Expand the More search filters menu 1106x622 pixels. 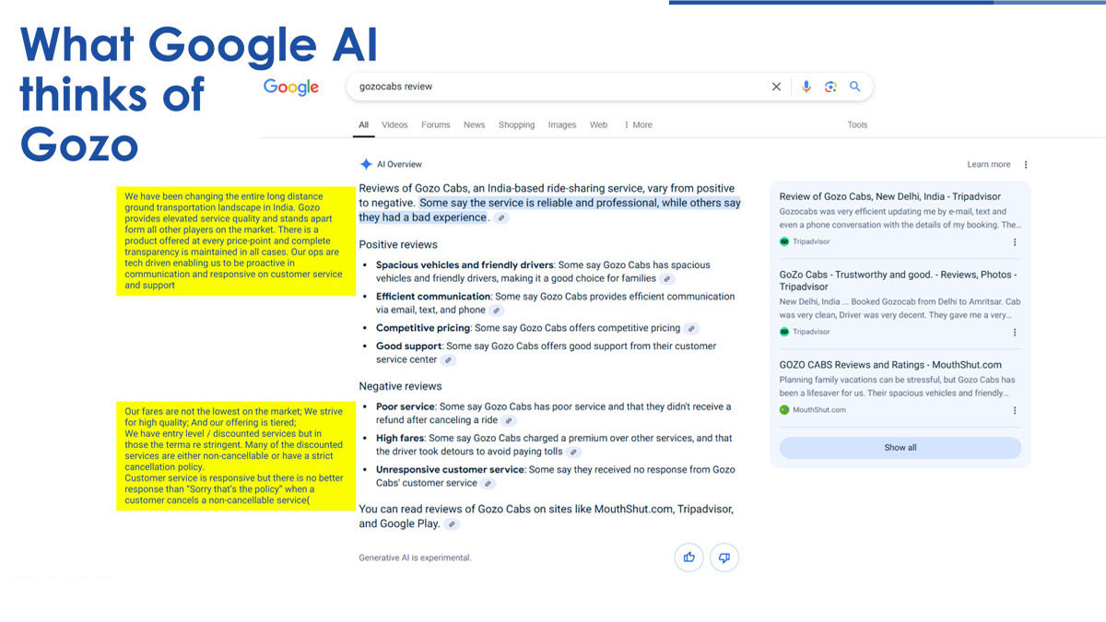638,125
